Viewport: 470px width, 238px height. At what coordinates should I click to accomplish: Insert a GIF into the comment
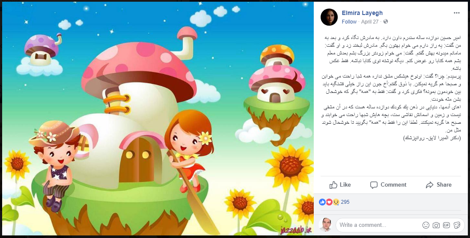click(x=446, y=225)
